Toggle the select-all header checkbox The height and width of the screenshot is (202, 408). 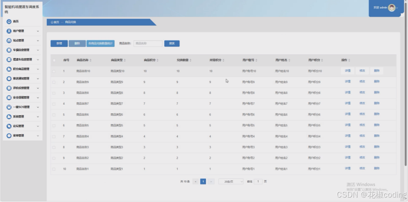pos(54,60)
